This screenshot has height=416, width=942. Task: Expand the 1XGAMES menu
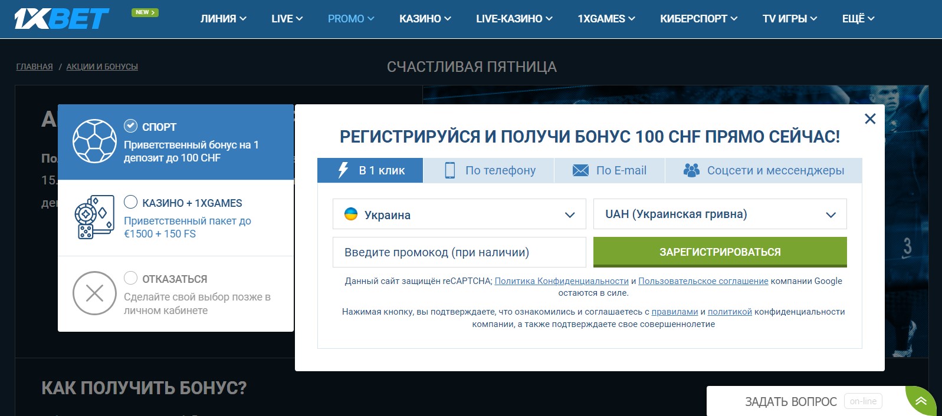coord(606,19)
